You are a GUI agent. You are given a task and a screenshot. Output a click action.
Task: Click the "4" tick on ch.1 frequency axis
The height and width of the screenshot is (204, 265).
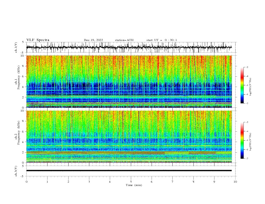click(23, 87)
